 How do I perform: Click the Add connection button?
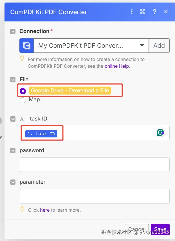[x=159, y=45]
